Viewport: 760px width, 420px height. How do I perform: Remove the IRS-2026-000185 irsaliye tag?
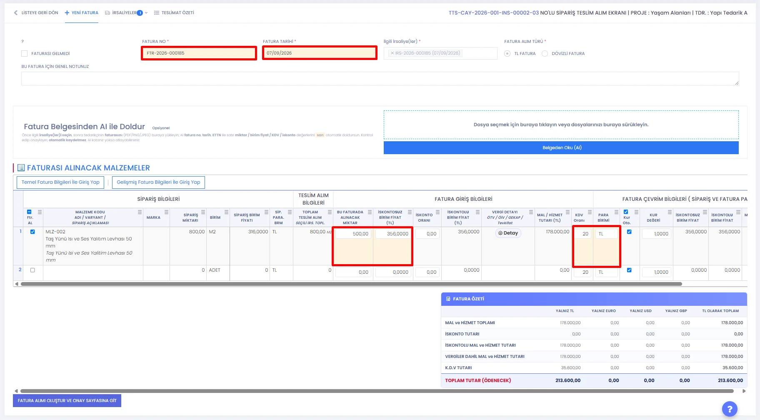coord(392,53)
